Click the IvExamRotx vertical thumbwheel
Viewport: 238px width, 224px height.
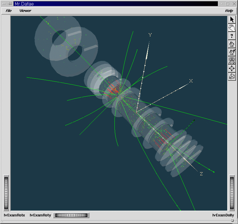coord(6,193)
